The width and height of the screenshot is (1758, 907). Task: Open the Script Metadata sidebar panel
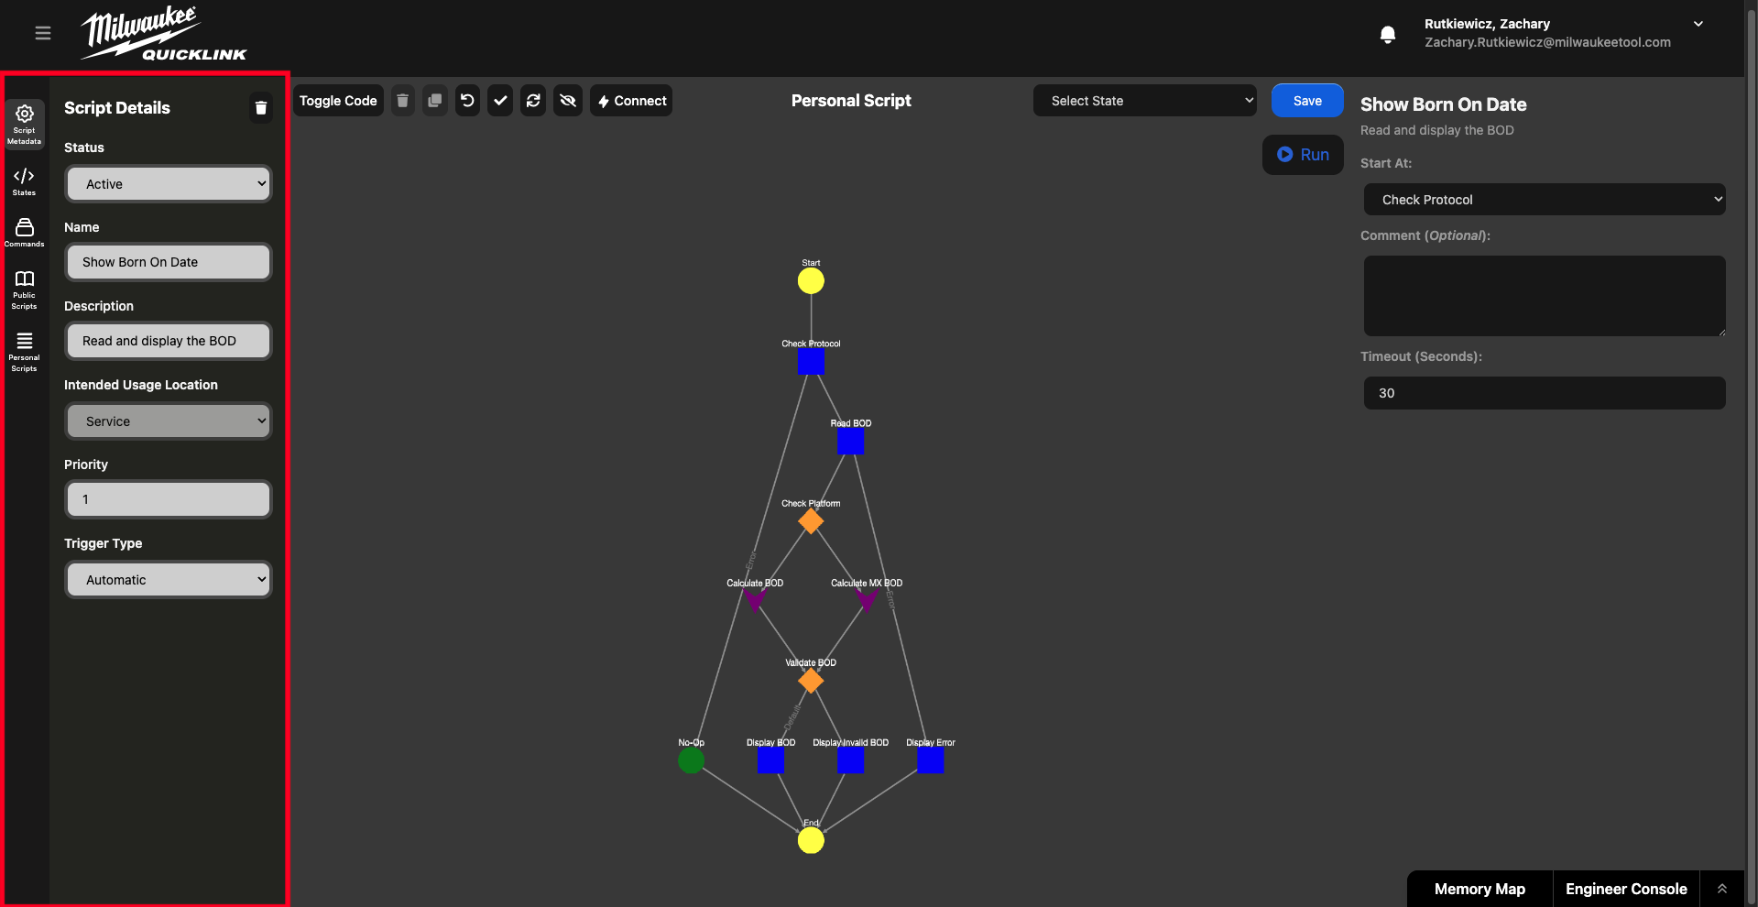[25, 125]
